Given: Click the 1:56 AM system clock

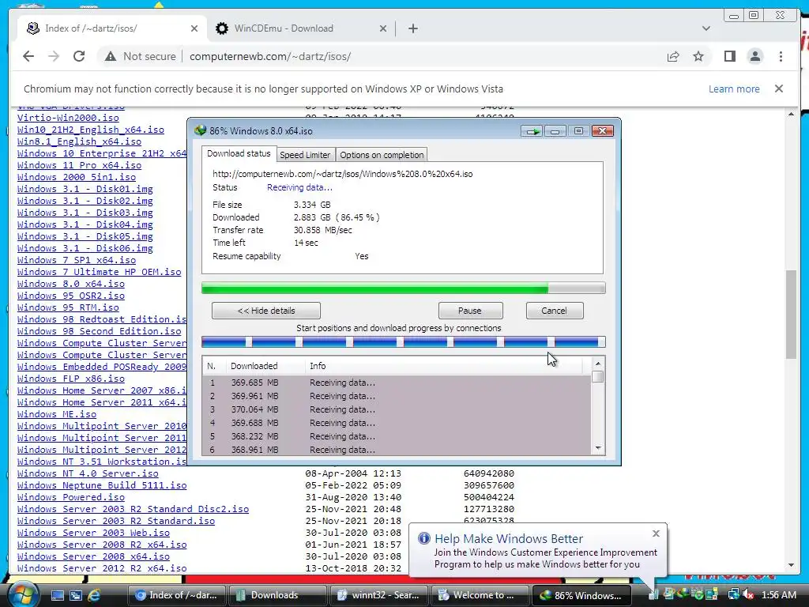Looking at the screenshot, I should [x=778, y=595].
